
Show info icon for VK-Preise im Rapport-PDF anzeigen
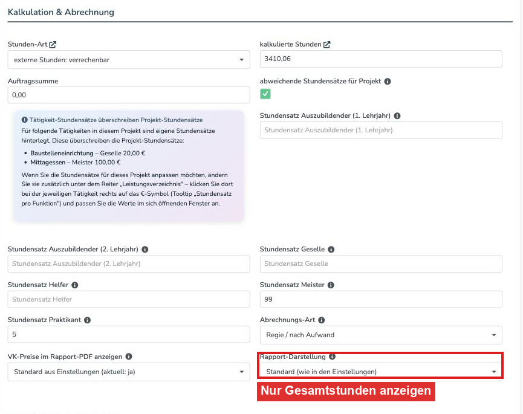click(x=128, y=357)
